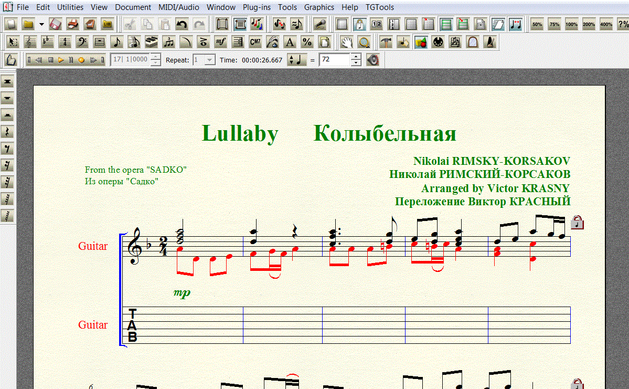This screenshot has width=629, height=389.
Task: Set zoom to 200%
Action: point(589,24)
